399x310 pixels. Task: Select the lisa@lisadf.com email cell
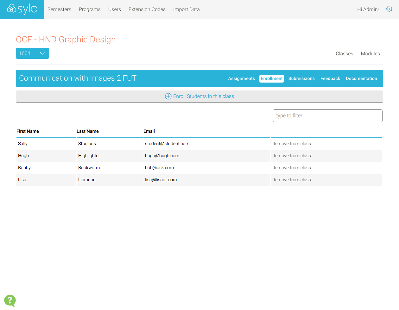[161, 180]
